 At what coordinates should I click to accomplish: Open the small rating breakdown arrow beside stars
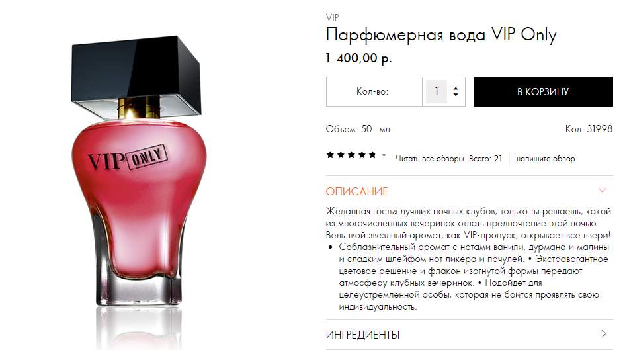click(384, 155)
